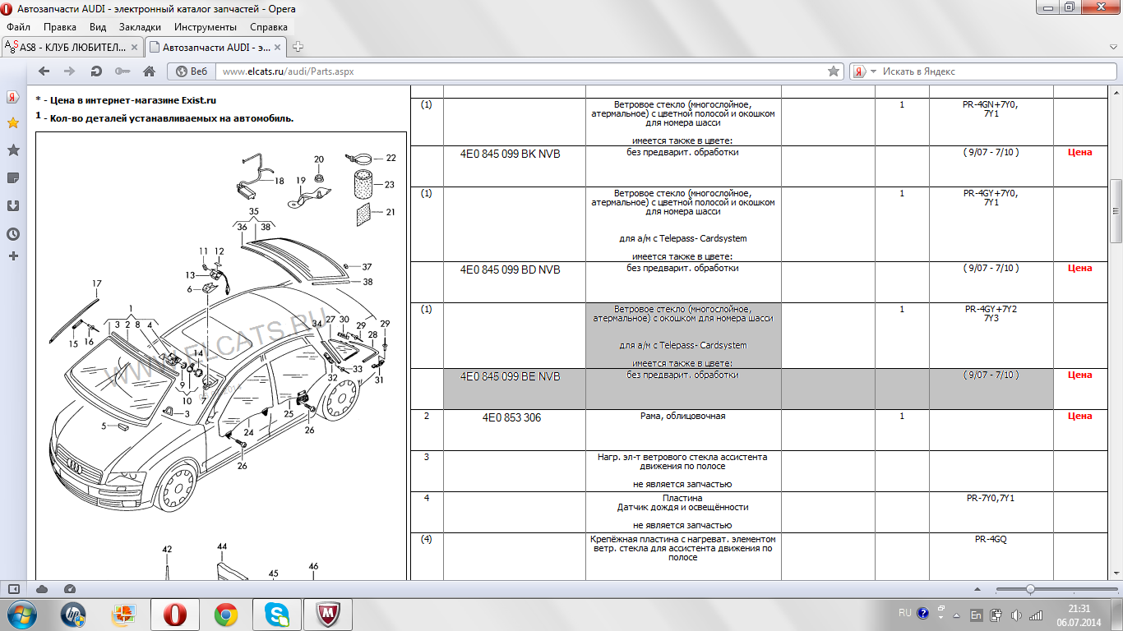Click the Искать в Яндекс search field

click(x=987, y=71)
